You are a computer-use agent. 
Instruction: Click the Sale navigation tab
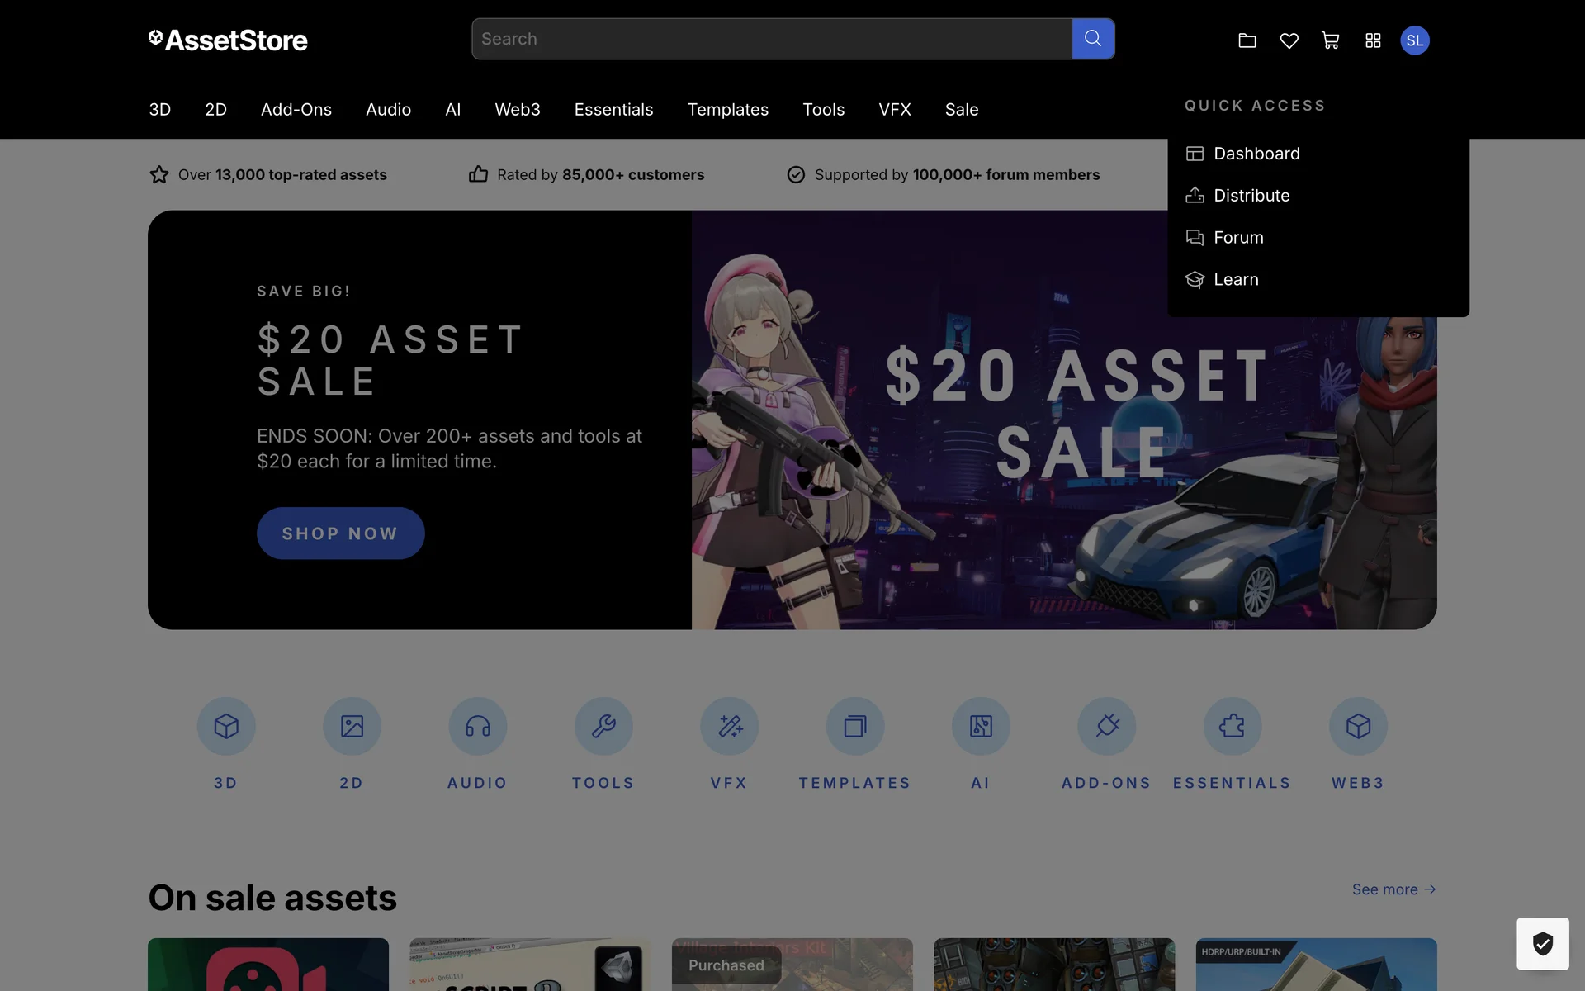coord(961,110)
